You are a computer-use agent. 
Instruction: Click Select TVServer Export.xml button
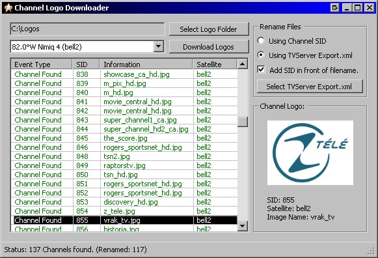[310, 87]
